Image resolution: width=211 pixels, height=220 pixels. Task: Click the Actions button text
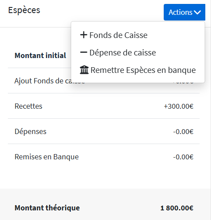[x=180, y=12]
